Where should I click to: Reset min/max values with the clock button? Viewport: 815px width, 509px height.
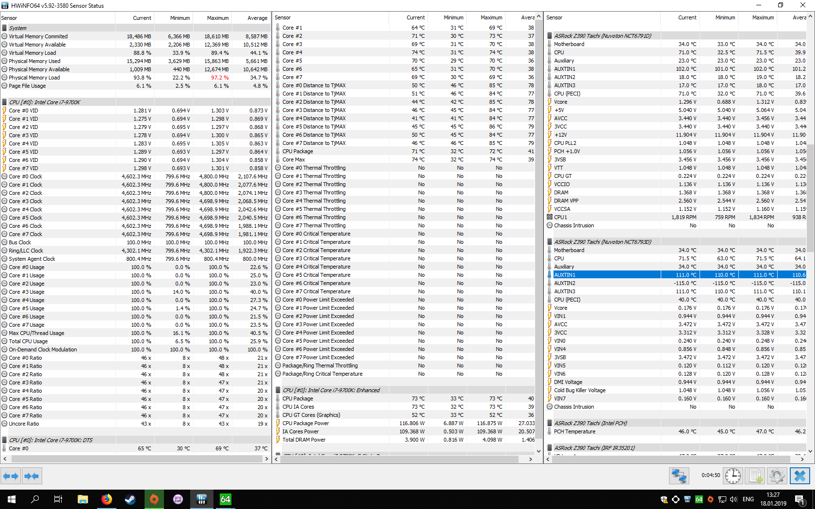(733, 476)
